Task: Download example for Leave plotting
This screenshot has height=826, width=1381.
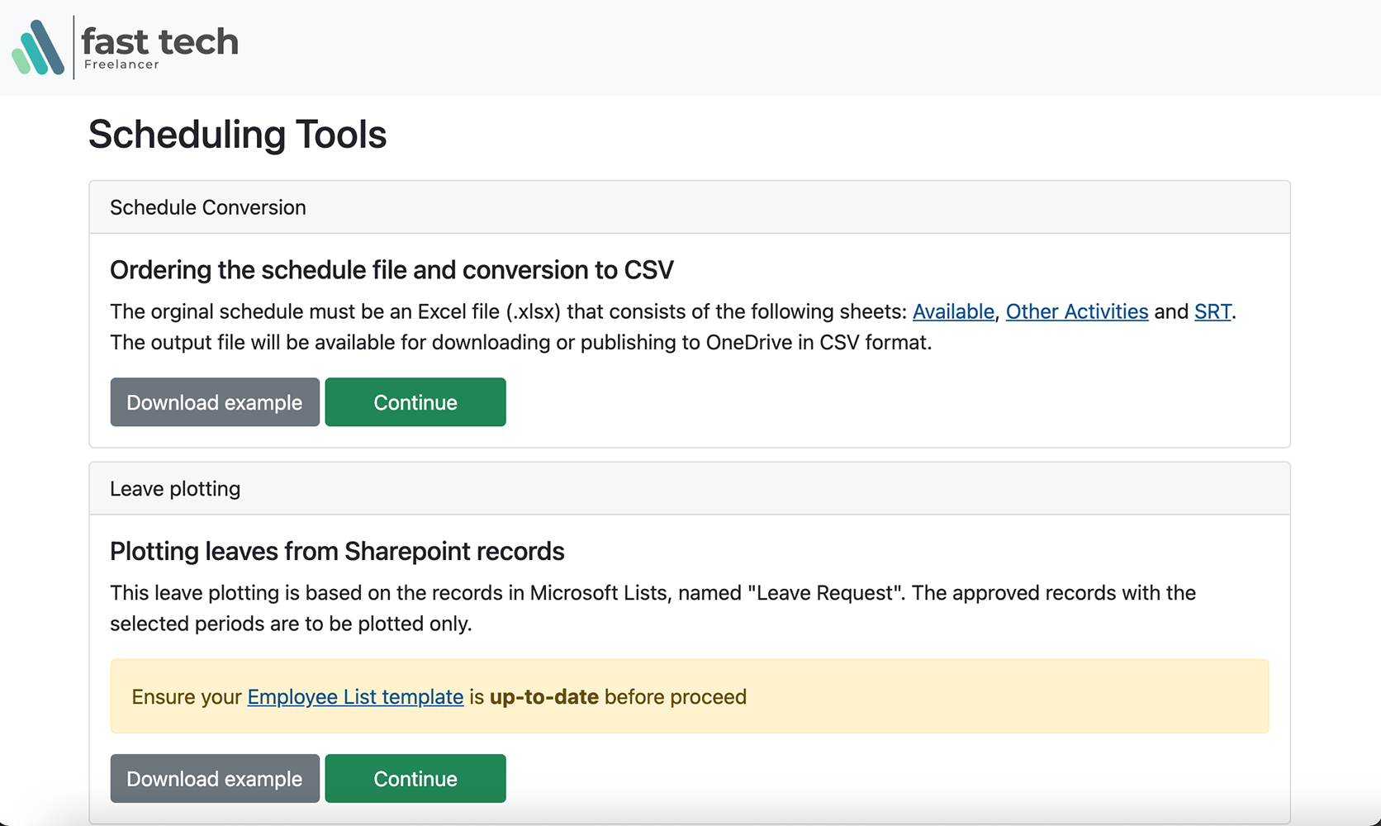Action: point(215,779)
